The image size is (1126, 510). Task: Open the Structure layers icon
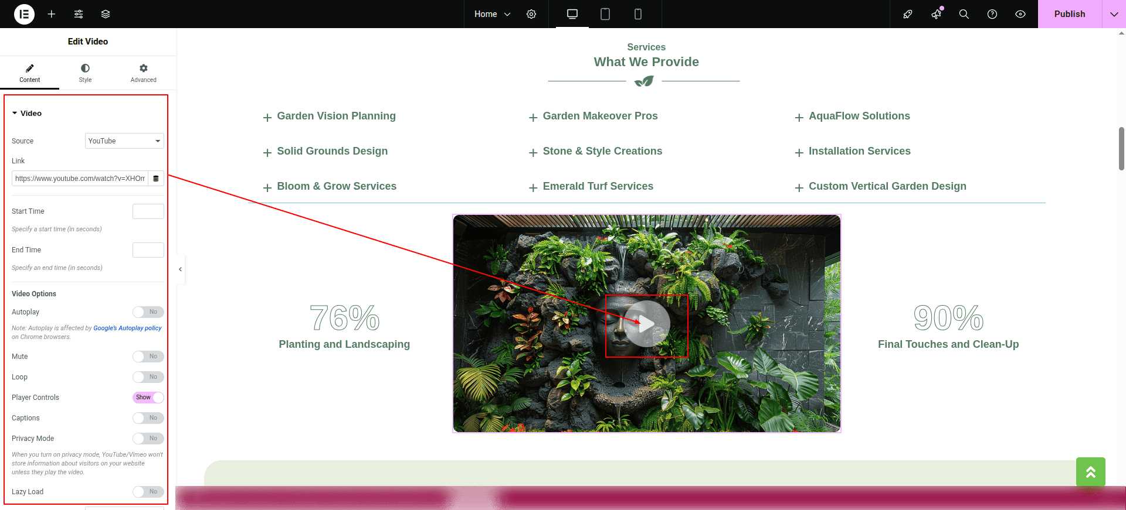pyautogui.click(x=106, y=14)
